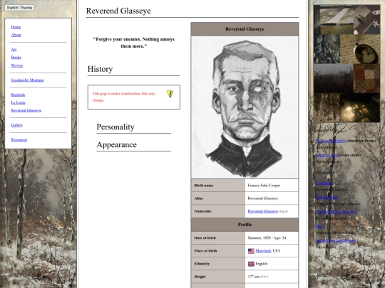The height and width of the screenshot is (288, 385).
Task: Open the Resources sidebar link
Action: tap(19, 140)
